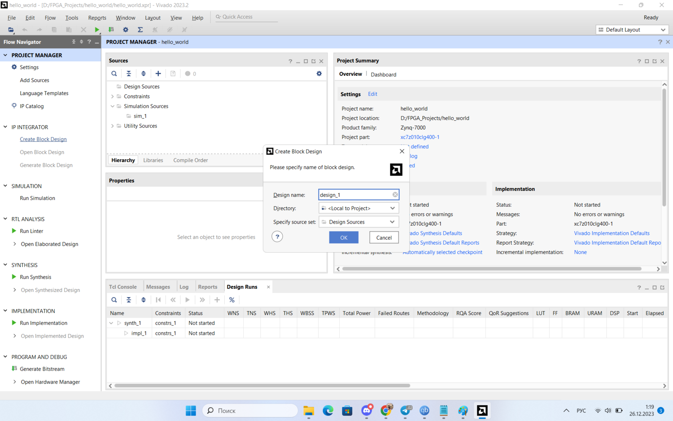Click the help question mark in dialog
Screen dimensions: 673x421
[x=277, y=237]
